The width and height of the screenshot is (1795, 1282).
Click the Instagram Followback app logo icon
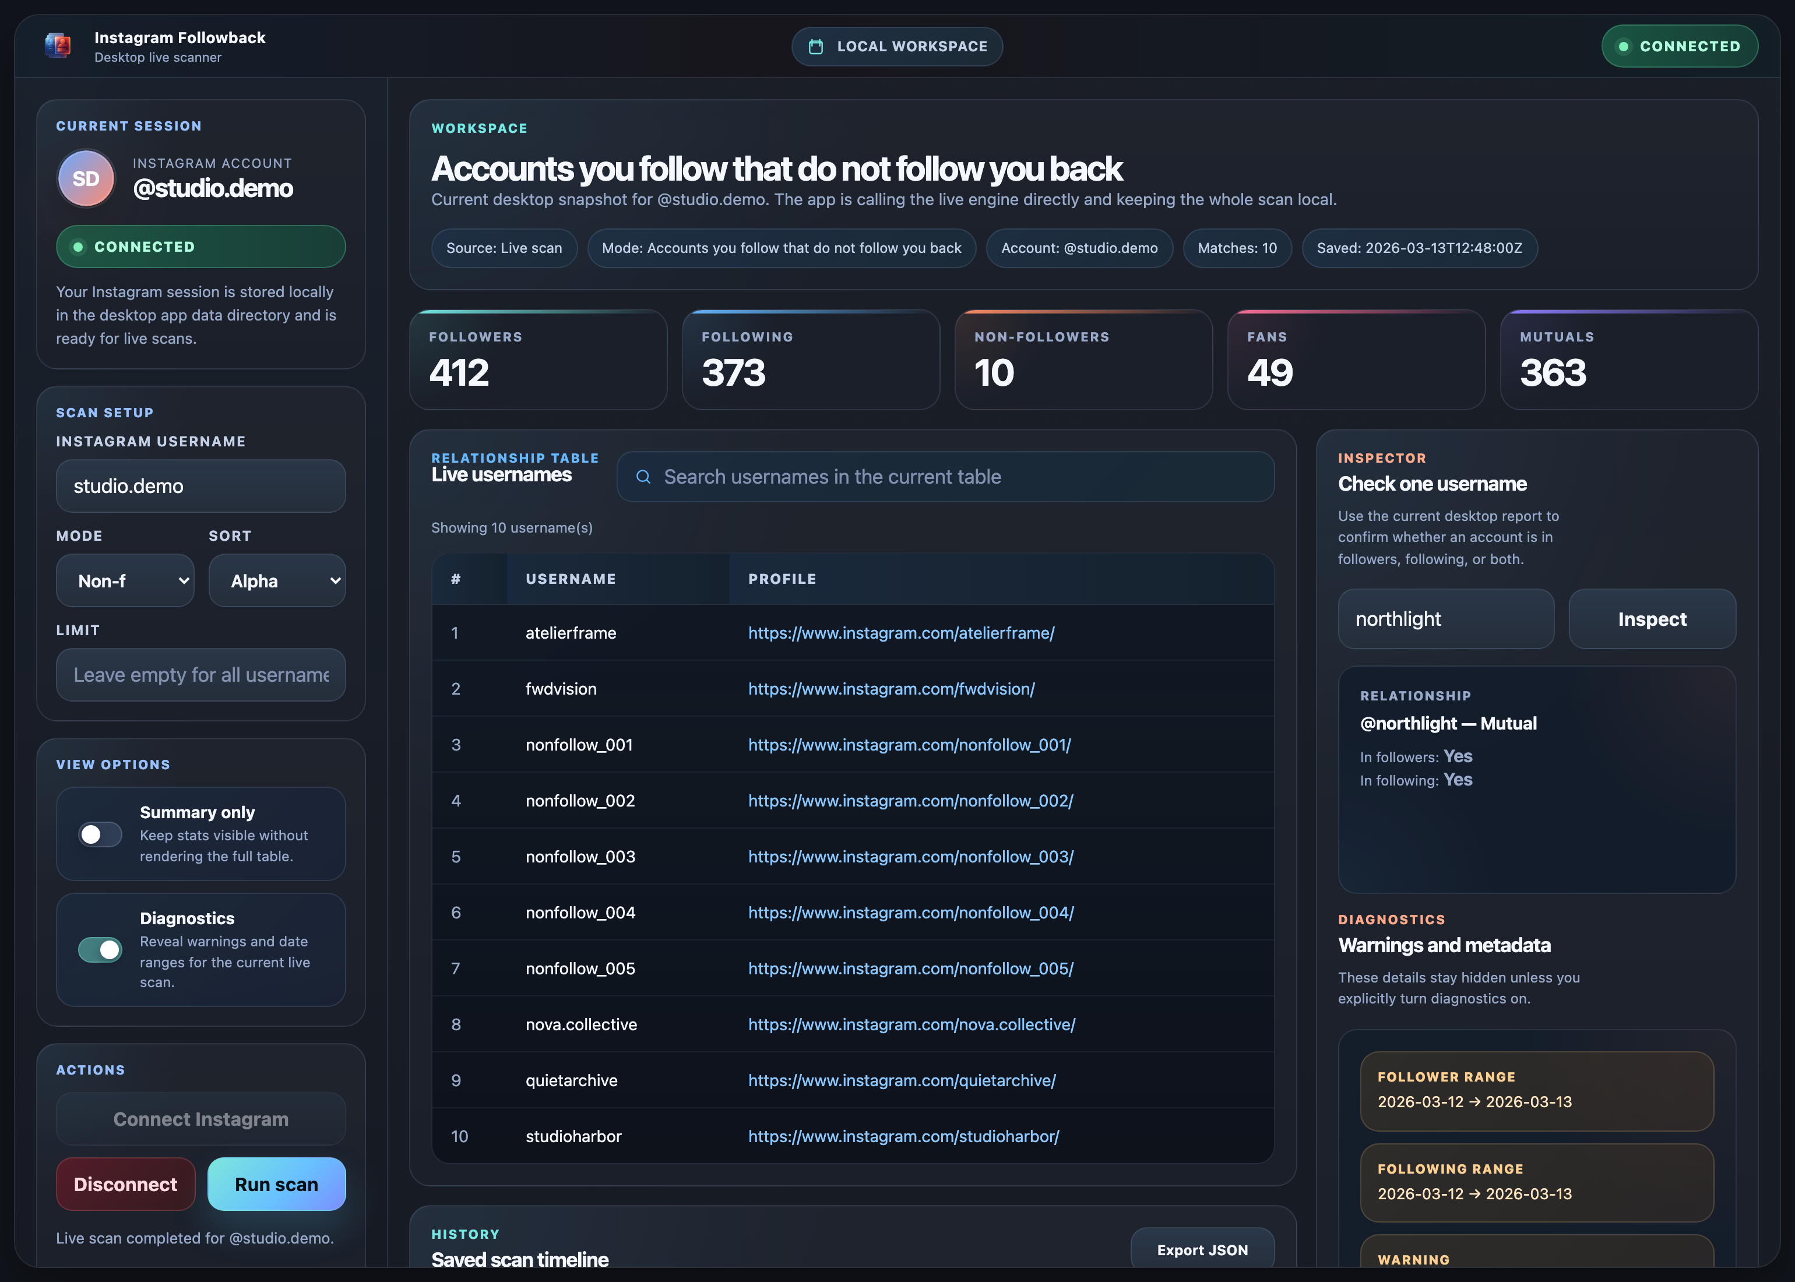pyautogui.click(x=58, y=46)
